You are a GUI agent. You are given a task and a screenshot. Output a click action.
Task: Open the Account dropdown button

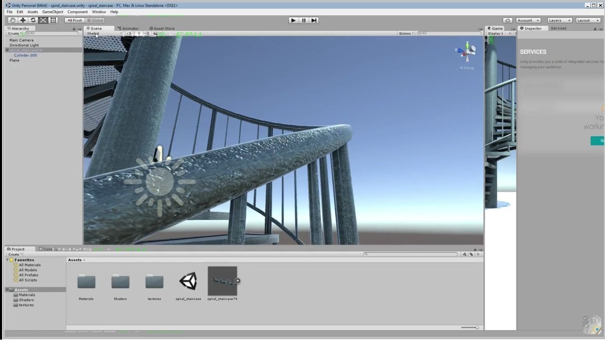tap(528, 20)
